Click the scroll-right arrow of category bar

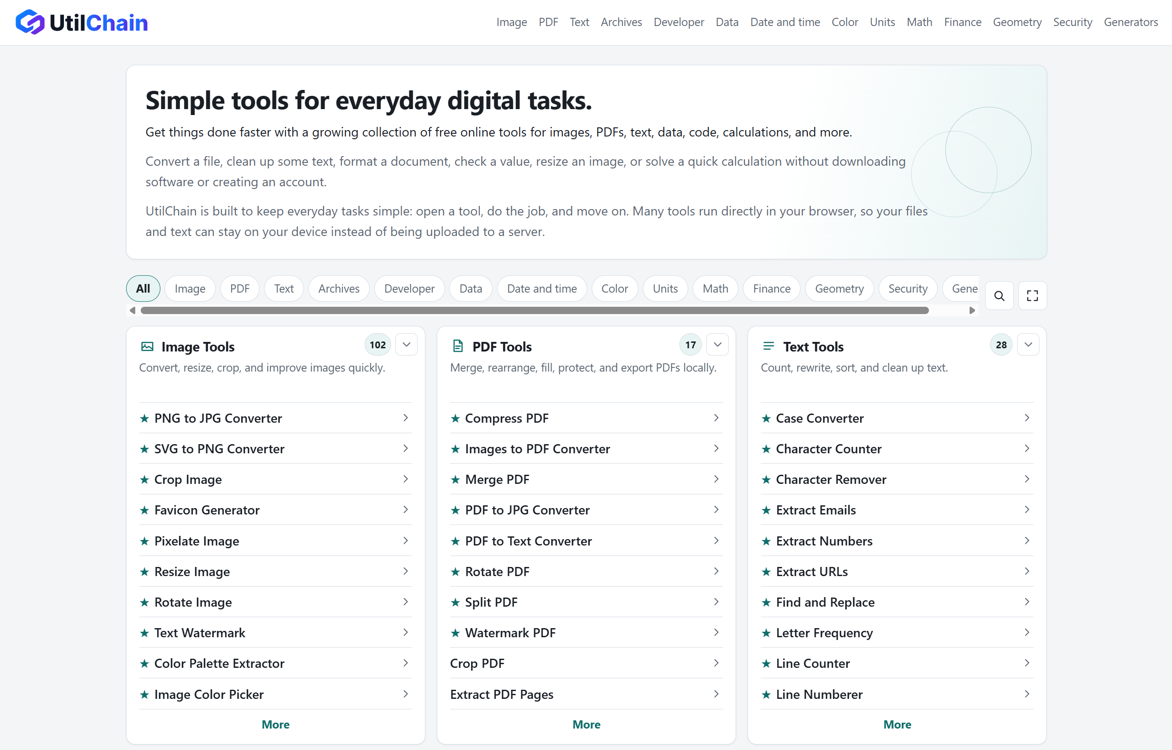coord(972,310)
